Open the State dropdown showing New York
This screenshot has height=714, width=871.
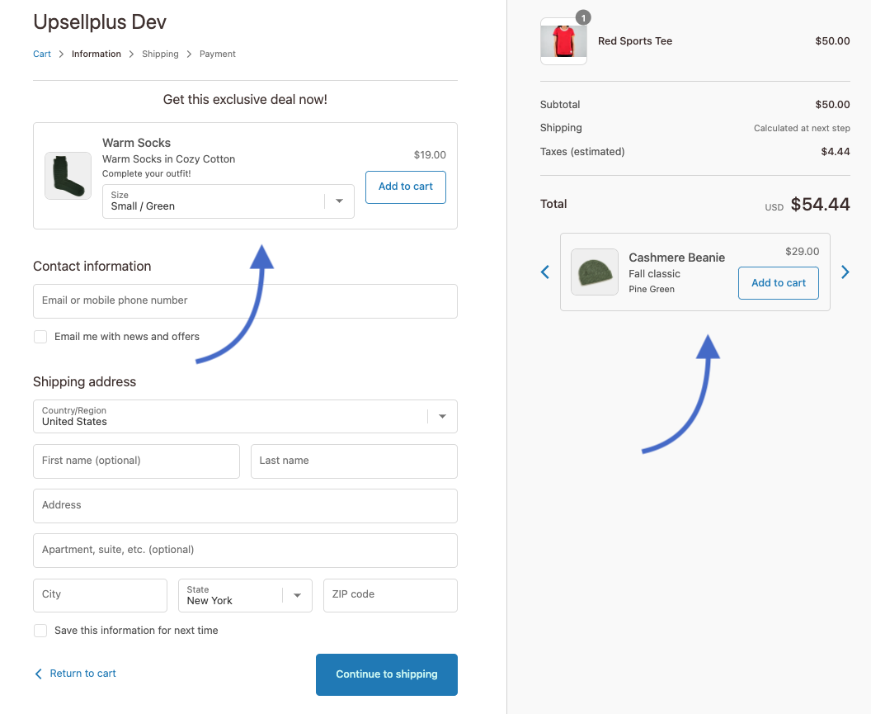[x=245, y=595]
